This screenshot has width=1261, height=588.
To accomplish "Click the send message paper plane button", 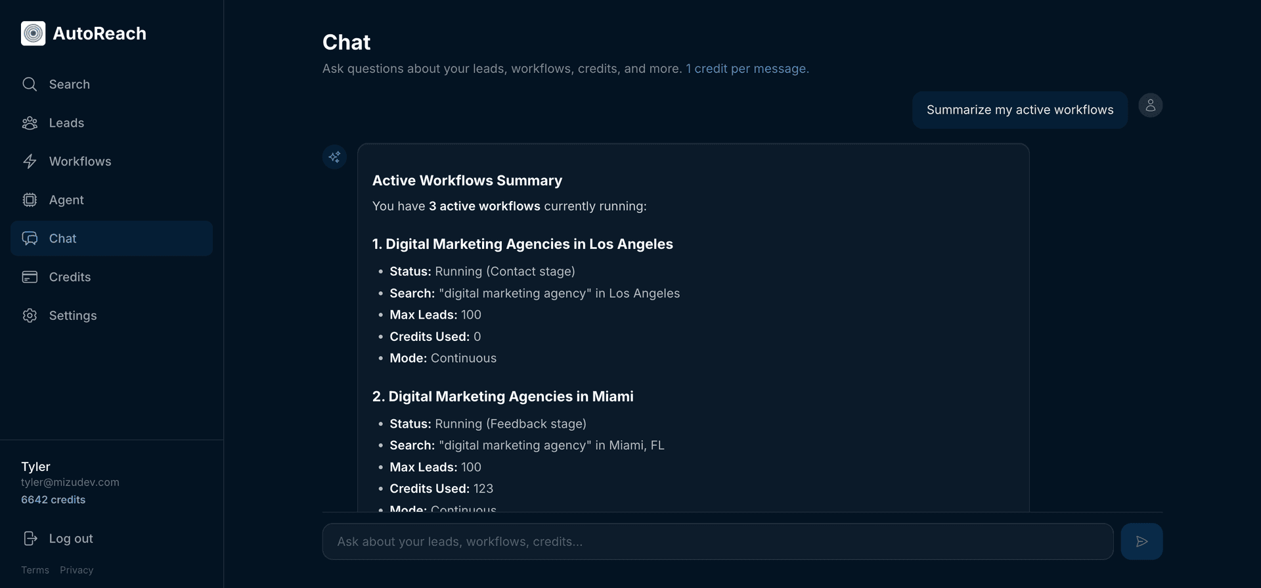I will click(1141, 541).
